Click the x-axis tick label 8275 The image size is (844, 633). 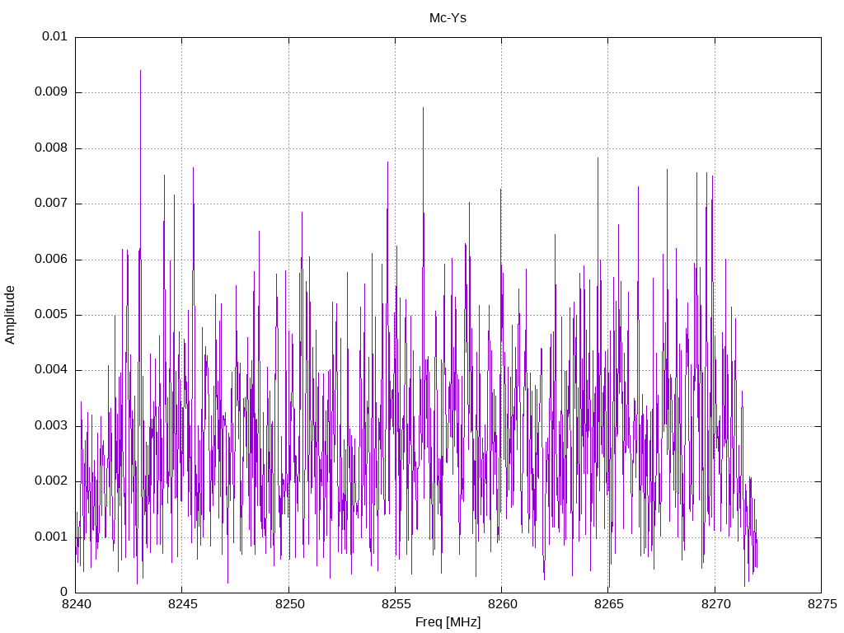822,604
